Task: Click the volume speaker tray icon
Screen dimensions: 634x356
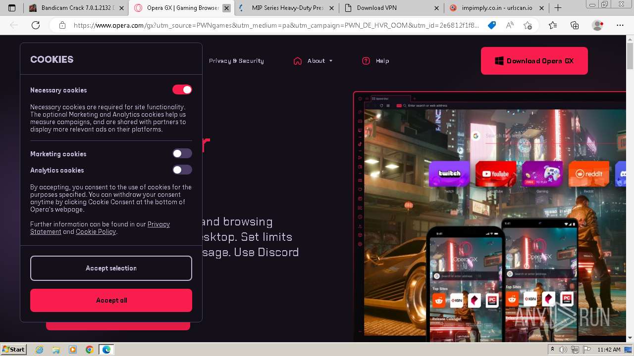Action: [563, 350]
